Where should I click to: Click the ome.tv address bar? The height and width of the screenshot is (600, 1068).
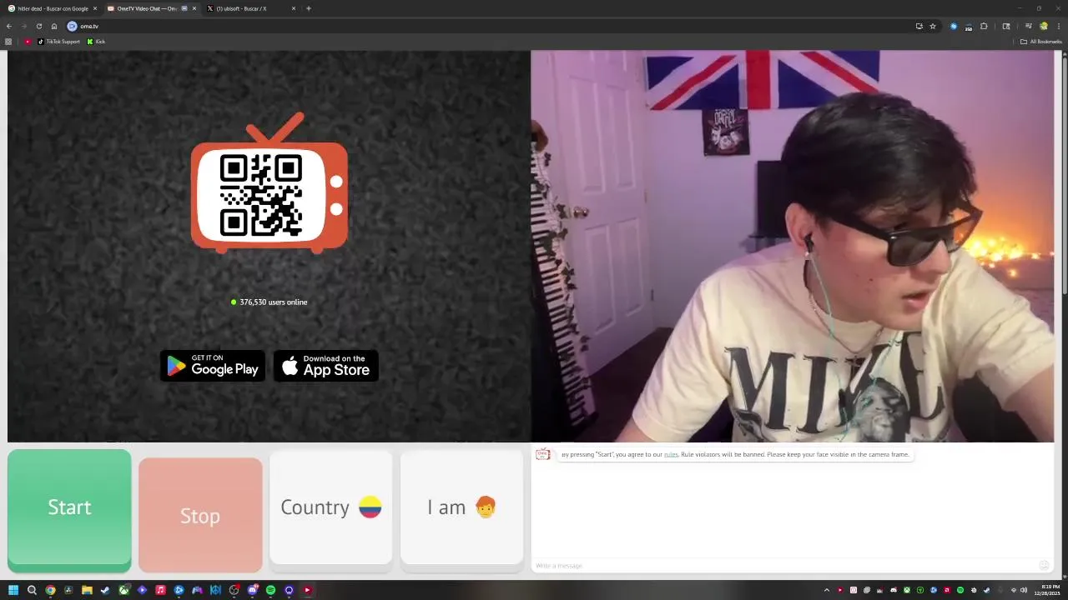pos(501,26)
